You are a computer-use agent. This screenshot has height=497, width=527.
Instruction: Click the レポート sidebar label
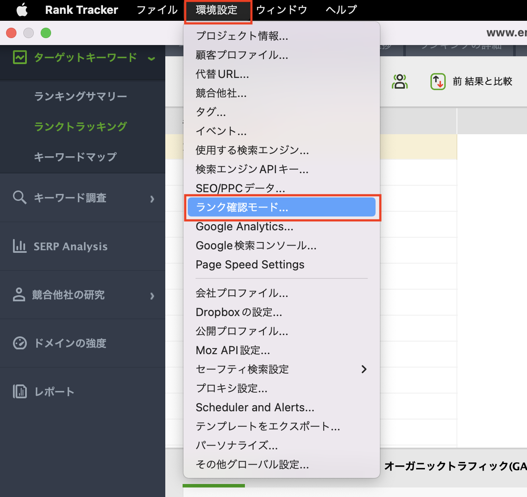pyautogui.click(x=55, y=392)
